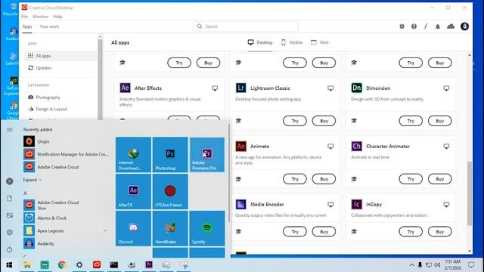Open Creative Cloud settings gear icon
This screenshot has height=272, width=484.
click(x=402, y=26)
